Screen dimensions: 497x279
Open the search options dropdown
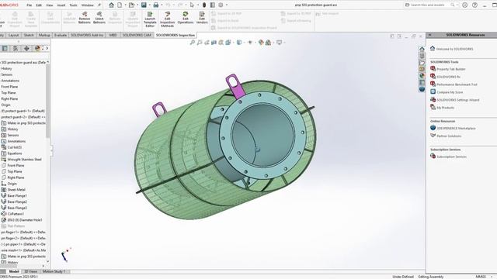pyautogui.click(x=458, y=5)
